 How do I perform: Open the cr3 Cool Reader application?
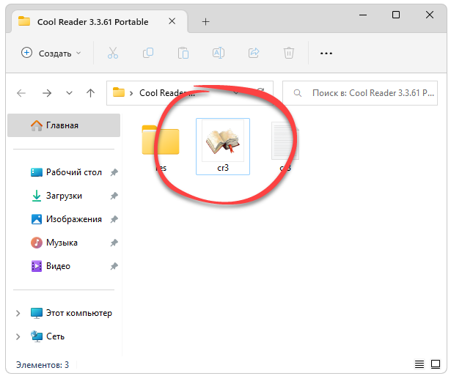point(223,143)
